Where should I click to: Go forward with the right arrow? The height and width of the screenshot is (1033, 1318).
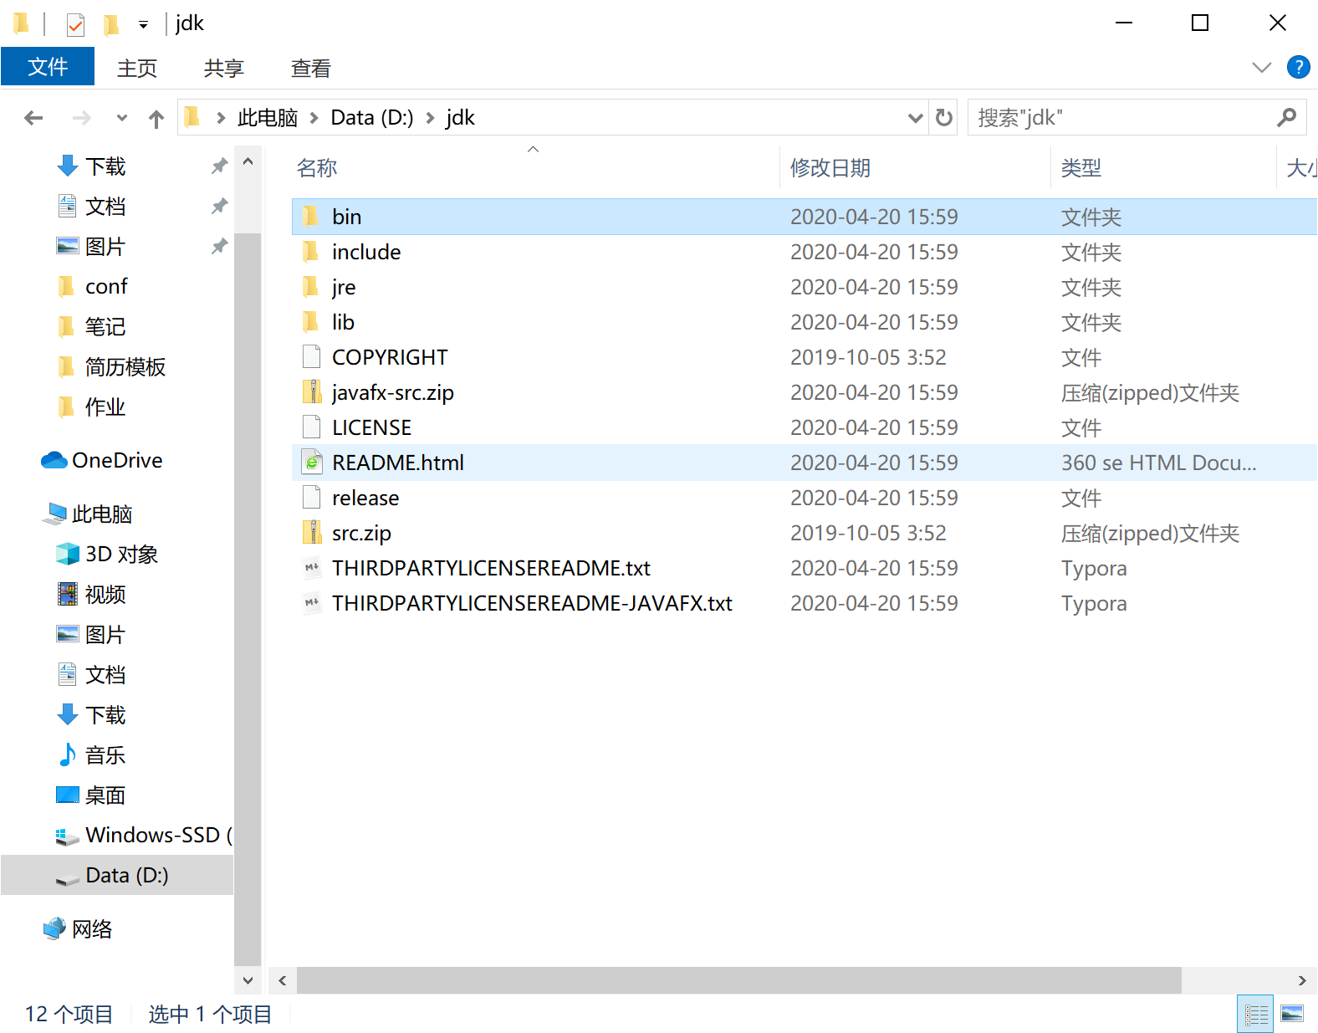[82, 118]
